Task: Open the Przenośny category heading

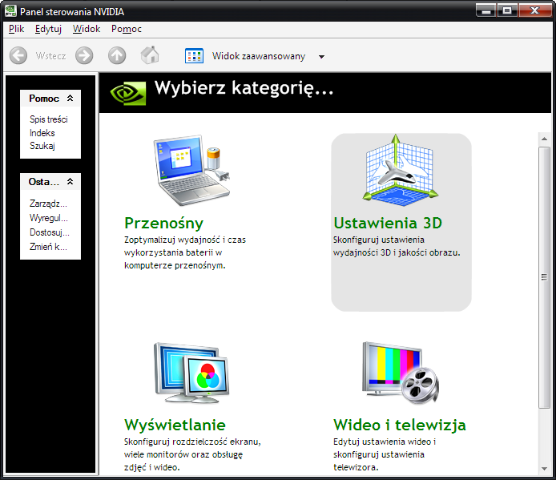Action: coord(163,223)
